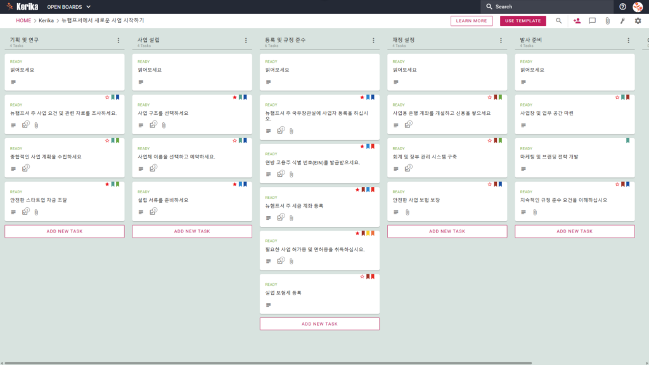Toggle star on 사업 구조를 선택하세요 card
Screen dimensions: 649x365
pos(235,97)
